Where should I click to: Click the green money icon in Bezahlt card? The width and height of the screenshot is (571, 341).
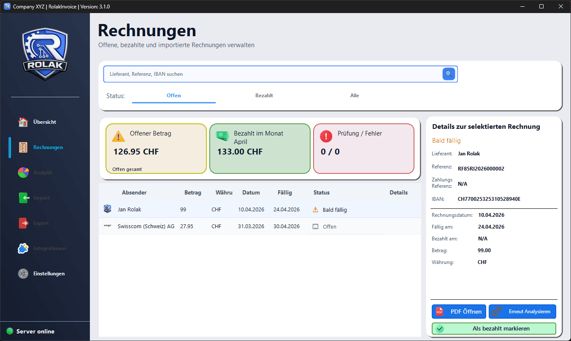click(x=222, y=136)
